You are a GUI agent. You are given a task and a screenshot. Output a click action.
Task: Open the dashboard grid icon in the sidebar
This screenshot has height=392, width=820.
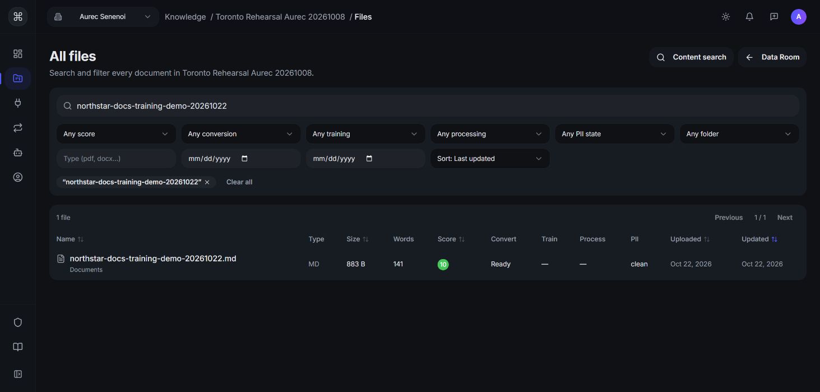(18, 54)
